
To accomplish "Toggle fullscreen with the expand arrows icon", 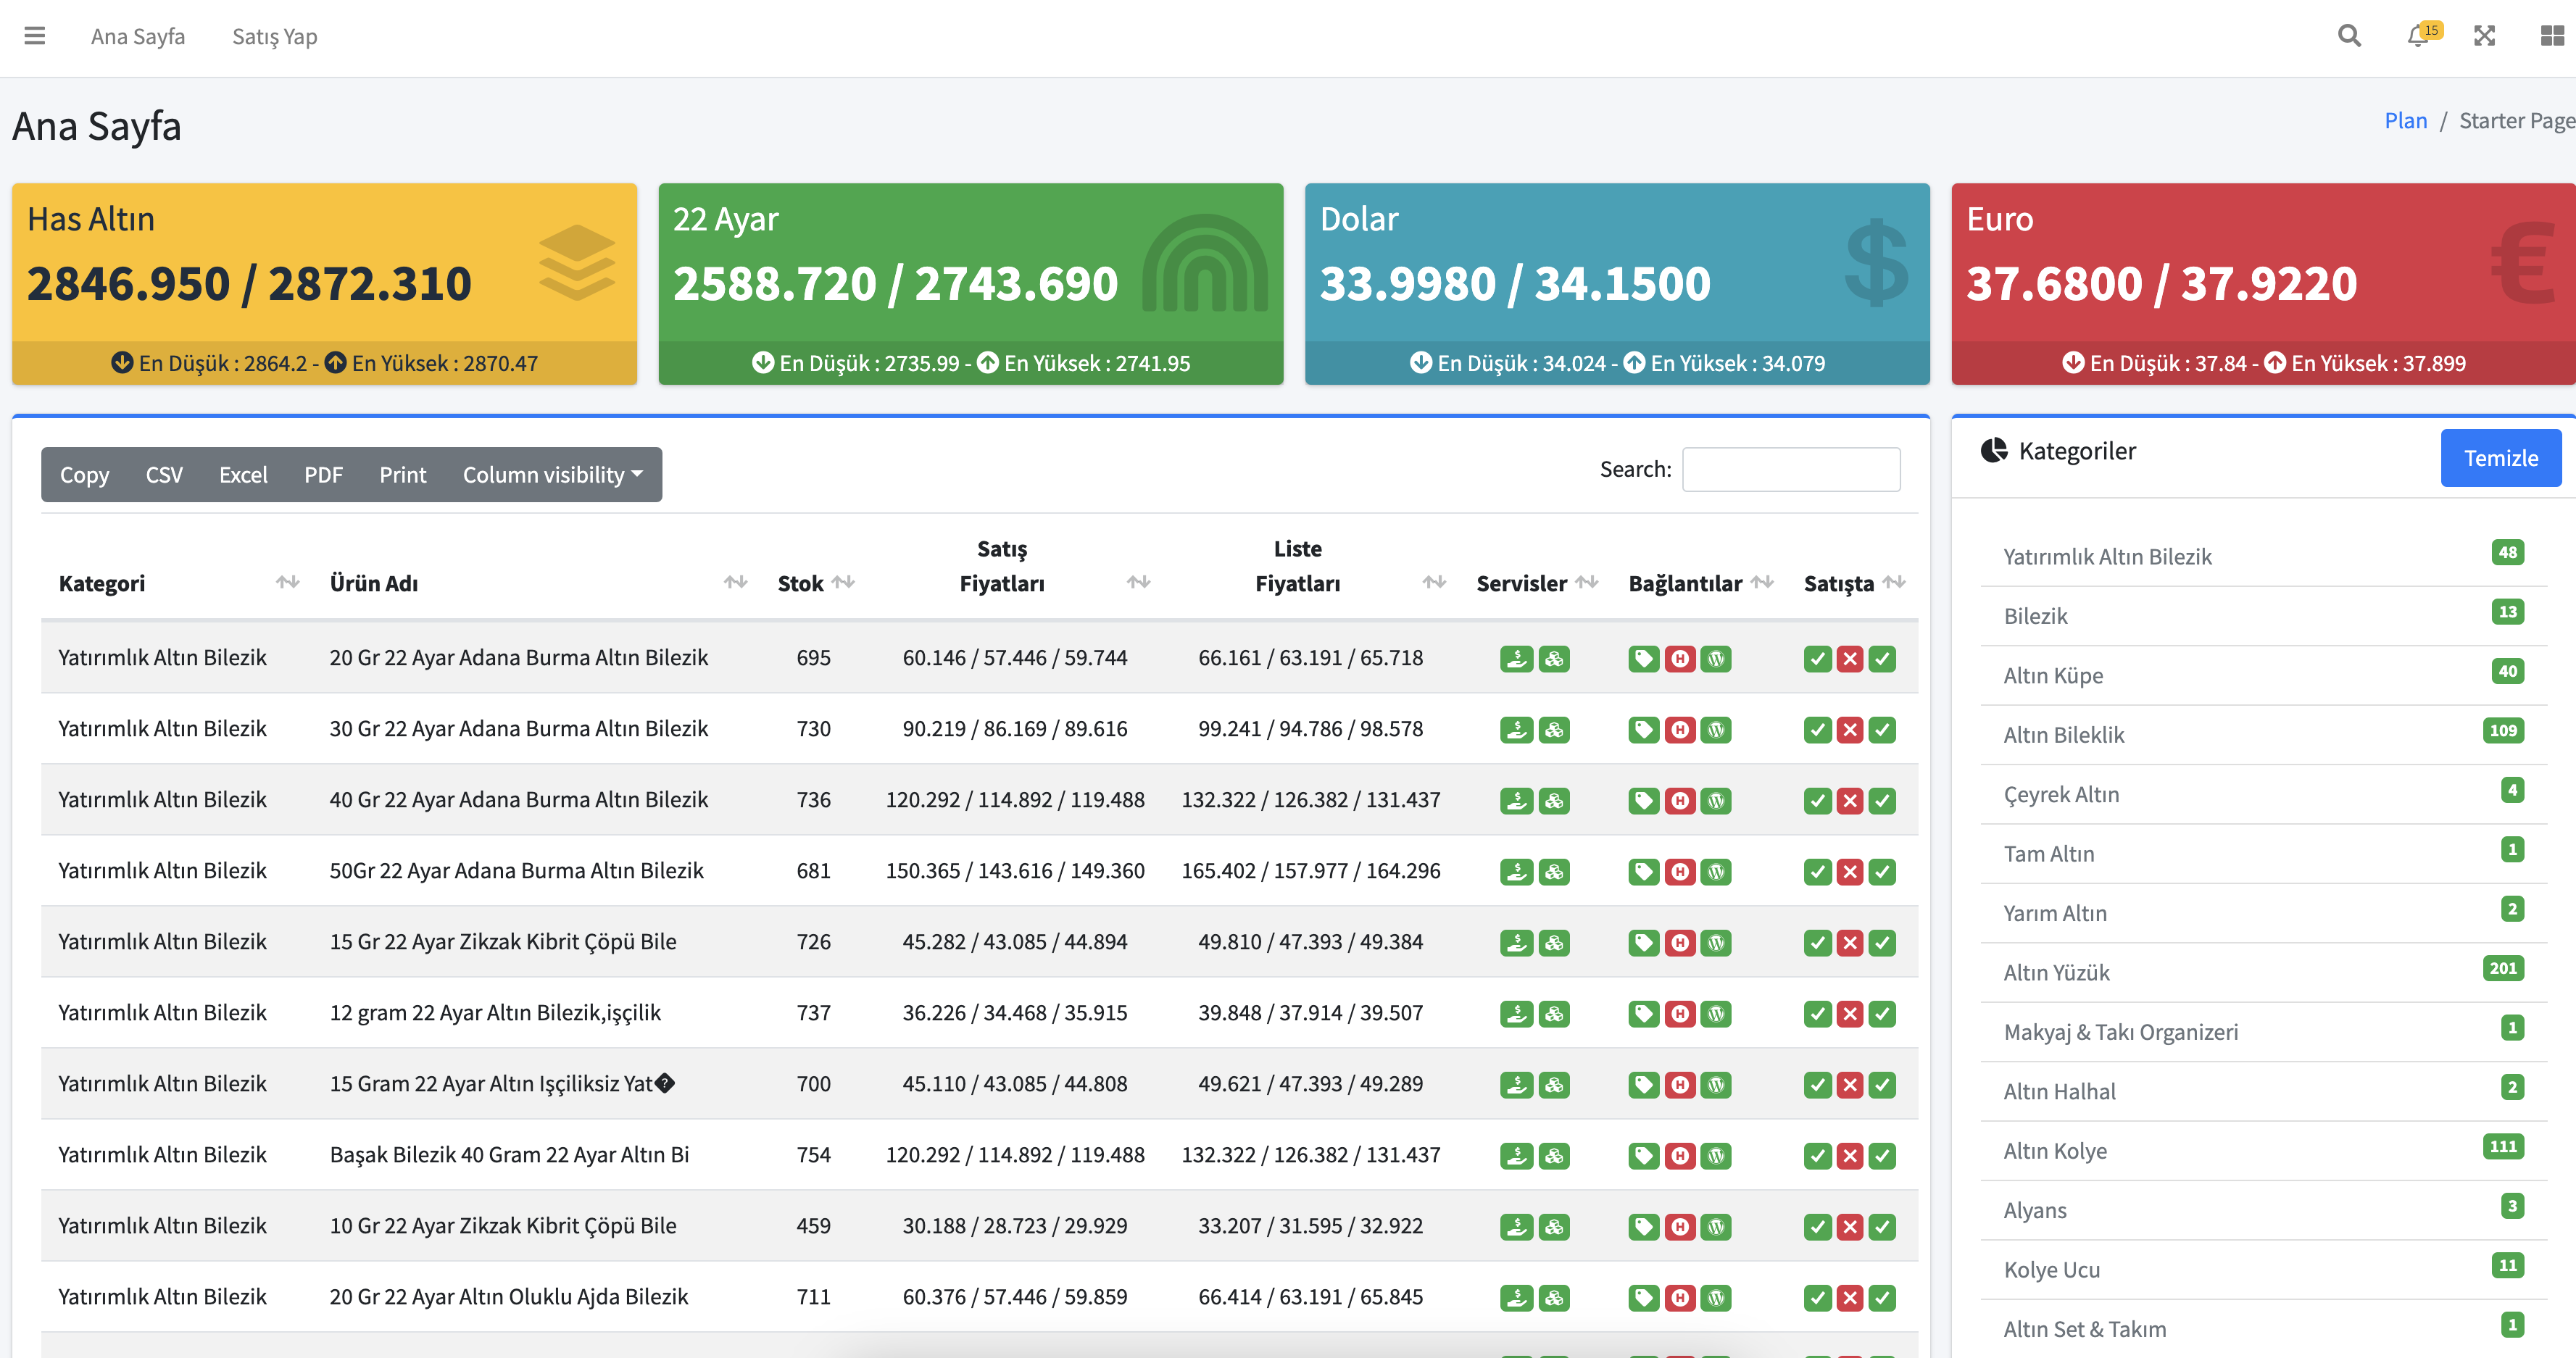I will click(x=2484, y=36).
